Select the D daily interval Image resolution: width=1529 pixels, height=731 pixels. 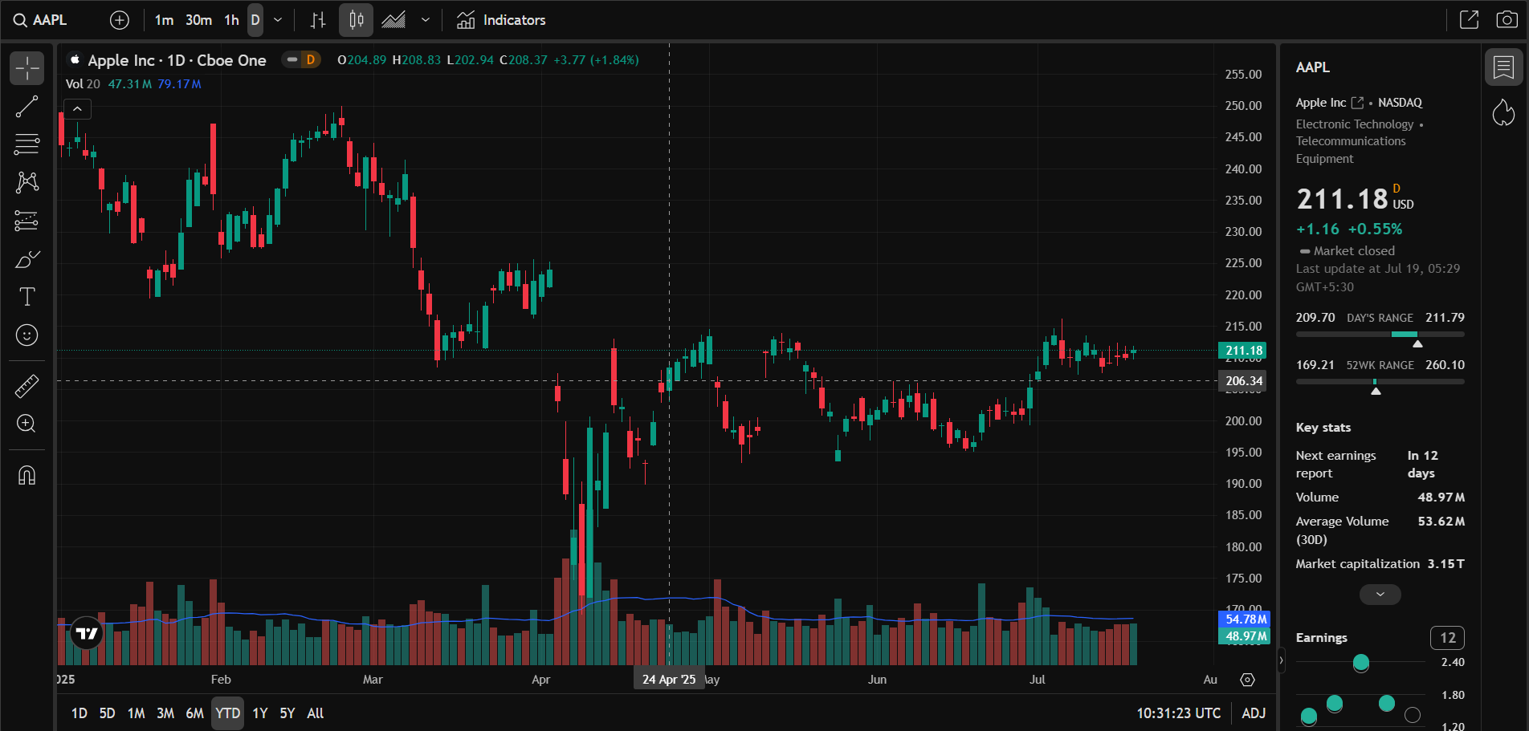click(255, 20)
